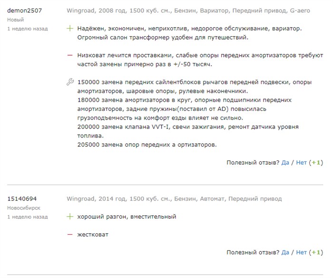
Task: Click the Новосибирск location label
Action: pyautogui.click(x=24, y=208)
